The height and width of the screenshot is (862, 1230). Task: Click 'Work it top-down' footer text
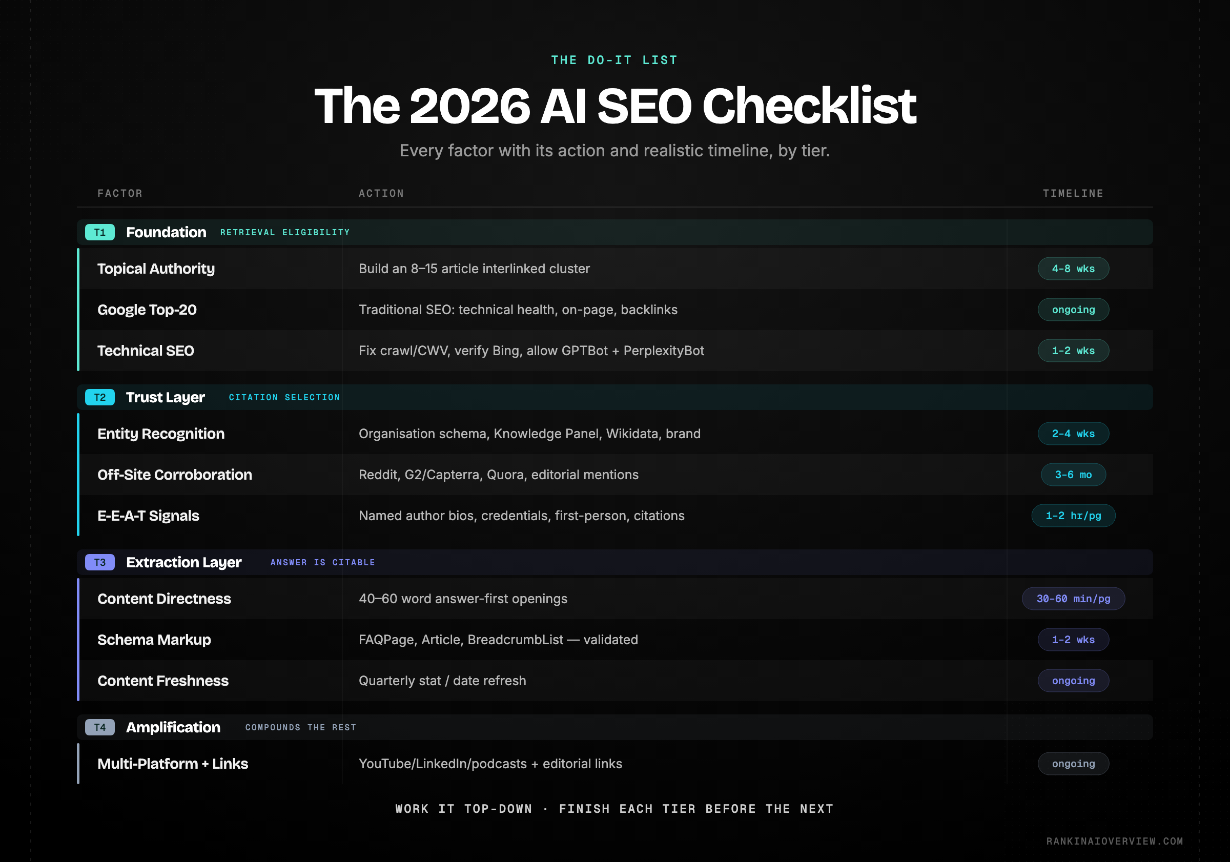click(x=614, y=808)
